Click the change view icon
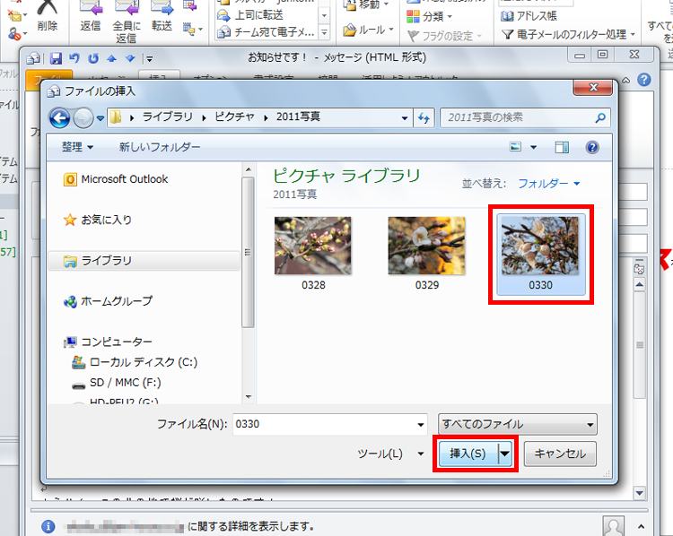The width and height of the screenshot is (673, 536). [x=515, y=147]
